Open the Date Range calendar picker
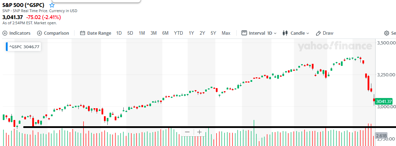This screenshot has width=396, height=146. click(96, 33)
